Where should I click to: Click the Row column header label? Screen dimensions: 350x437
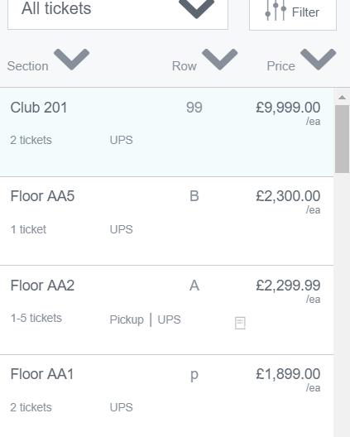[185, 66]
